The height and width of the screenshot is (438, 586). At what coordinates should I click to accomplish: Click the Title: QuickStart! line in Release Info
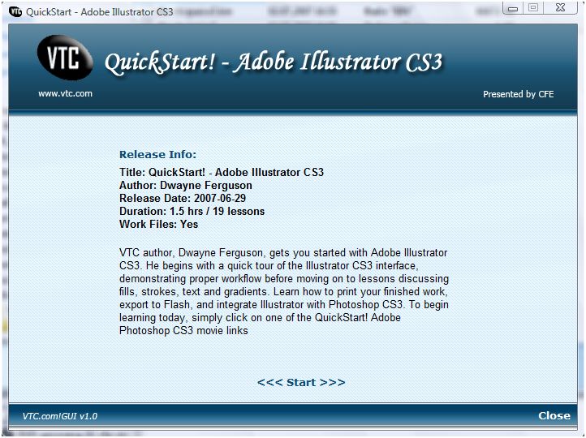tap(222, 173)
